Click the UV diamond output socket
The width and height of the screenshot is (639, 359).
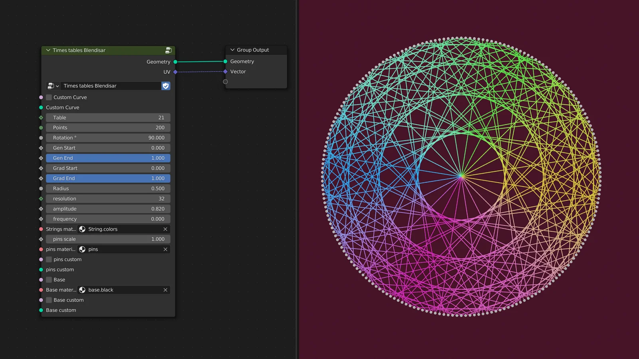coord(175,72)
